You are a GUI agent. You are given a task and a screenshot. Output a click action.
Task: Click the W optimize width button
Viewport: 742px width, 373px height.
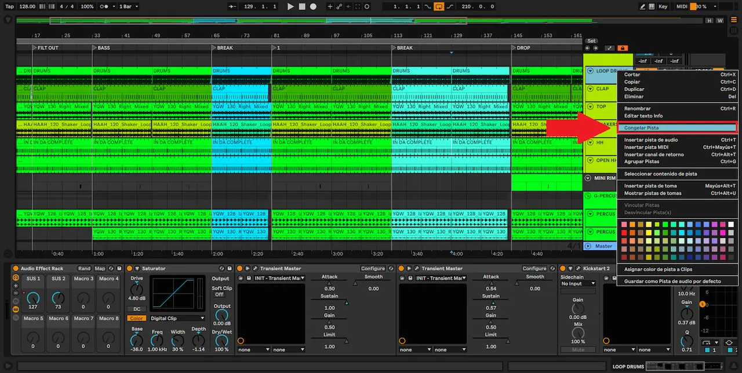point(720,20)
